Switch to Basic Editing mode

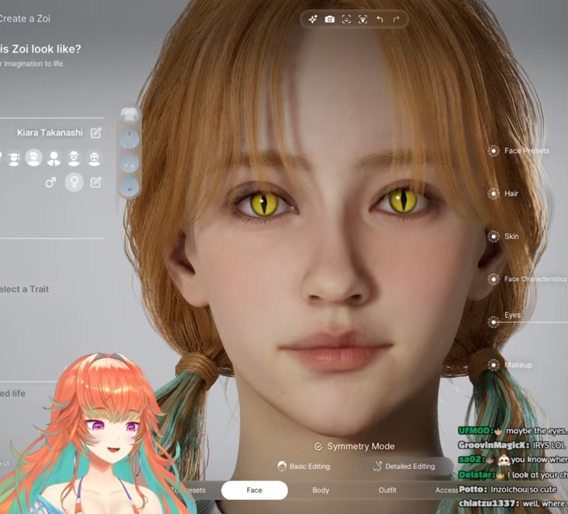point(304,466)
